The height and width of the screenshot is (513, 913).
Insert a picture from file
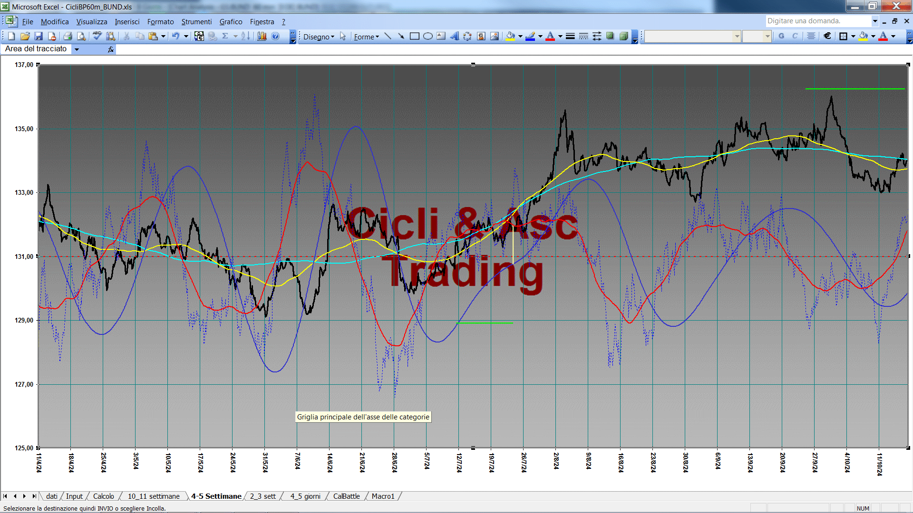[x=494, y=36]
